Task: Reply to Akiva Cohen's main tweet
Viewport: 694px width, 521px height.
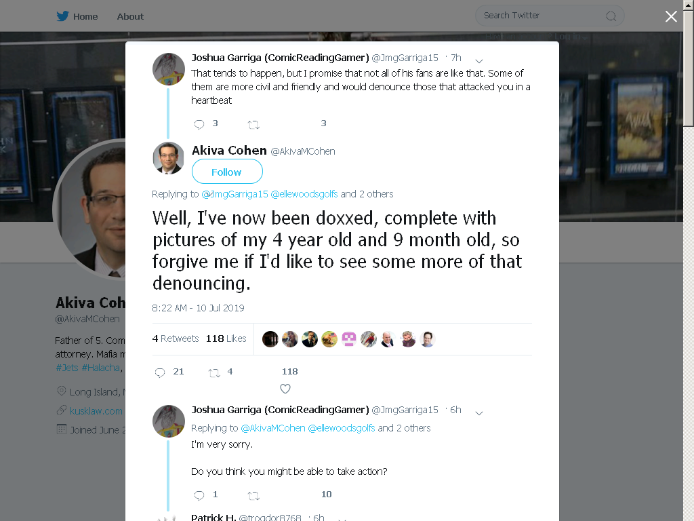Action: (160, 372)
